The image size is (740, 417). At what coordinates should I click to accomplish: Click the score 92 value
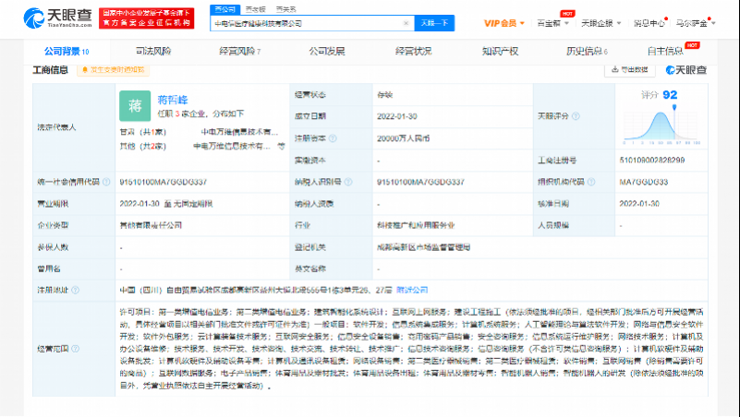670,95
